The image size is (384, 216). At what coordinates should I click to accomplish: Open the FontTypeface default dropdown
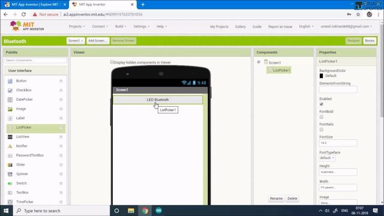[327, 158]
